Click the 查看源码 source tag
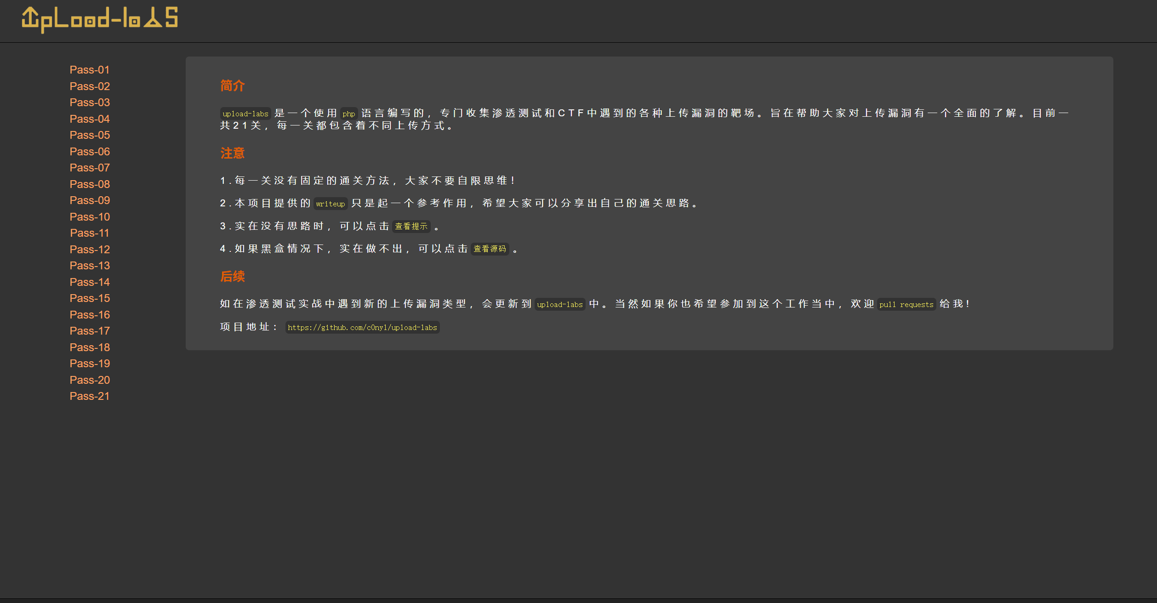 [x=490, y=249]
